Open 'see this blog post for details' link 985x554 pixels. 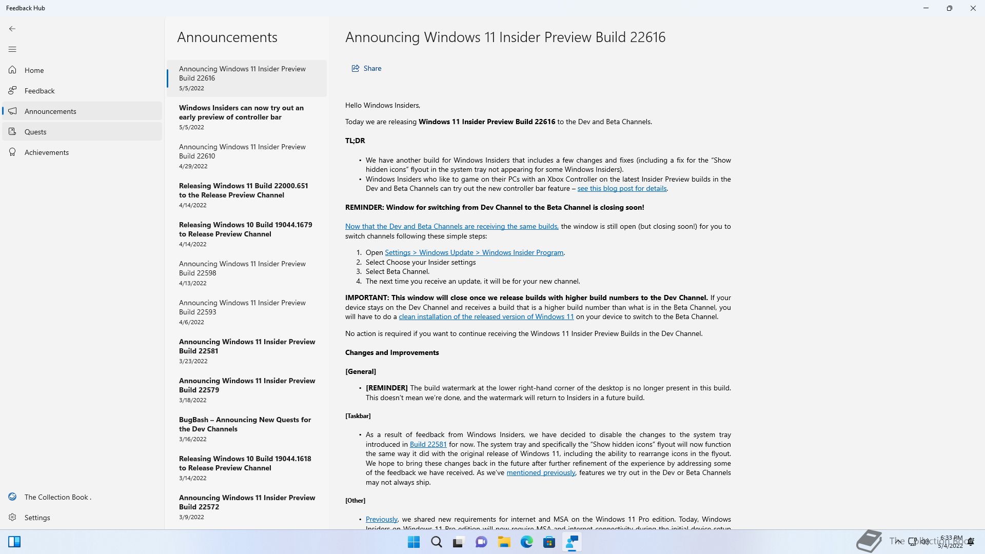[x=622, y=188]
